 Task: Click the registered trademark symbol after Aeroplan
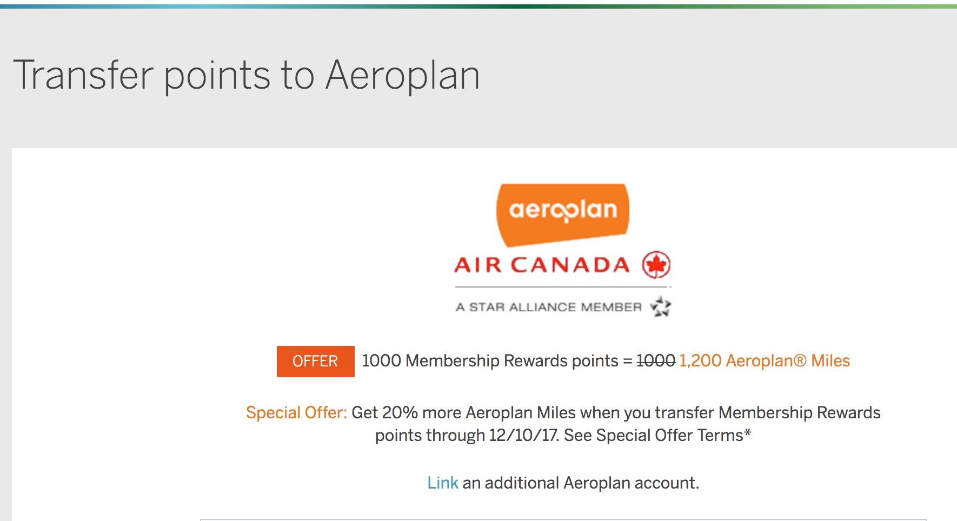coord(800,360)
